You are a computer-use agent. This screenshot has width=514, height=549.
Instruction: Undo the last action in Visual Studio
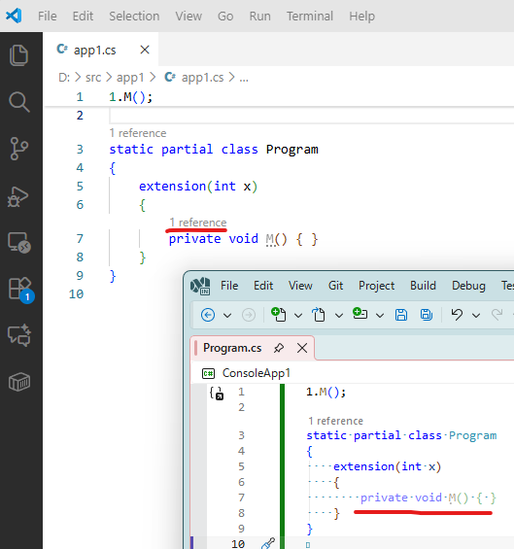pos(457,315)
